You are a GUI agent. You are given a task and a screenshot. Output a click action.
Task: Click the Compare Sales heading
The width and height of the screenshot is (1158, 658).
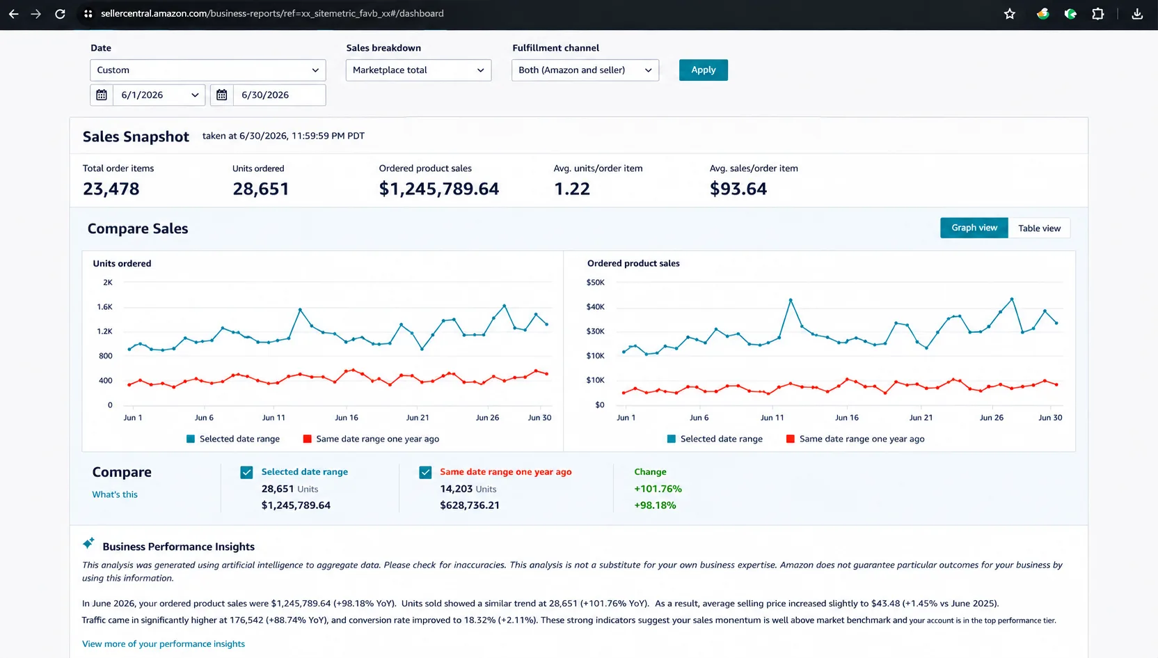[138, 228]
